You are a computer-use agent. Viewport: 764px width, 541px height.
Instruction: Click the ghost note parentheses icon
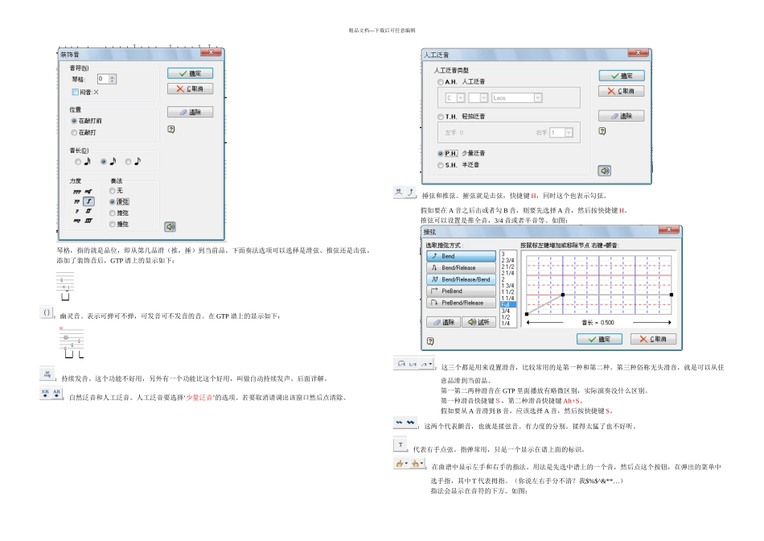pyautogui.click(x=47, y=312)
